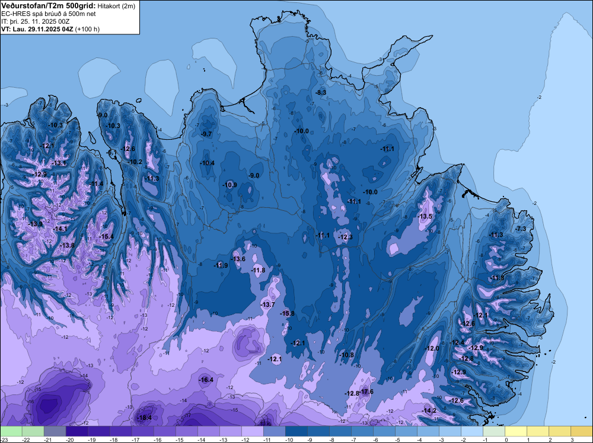Screen dimensions: 593x443
Task: Select the -10.4 temperature label
Action: (x=207, y=163)
